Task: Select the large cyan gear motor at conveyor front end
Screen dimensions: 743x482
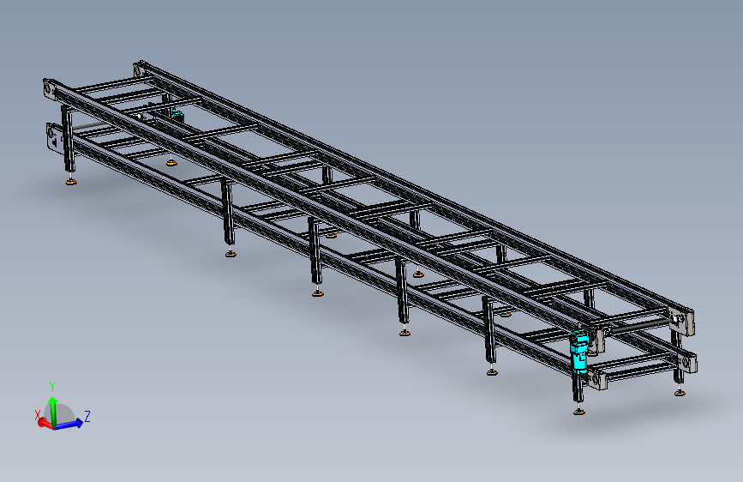Action: tap(578, 350)
